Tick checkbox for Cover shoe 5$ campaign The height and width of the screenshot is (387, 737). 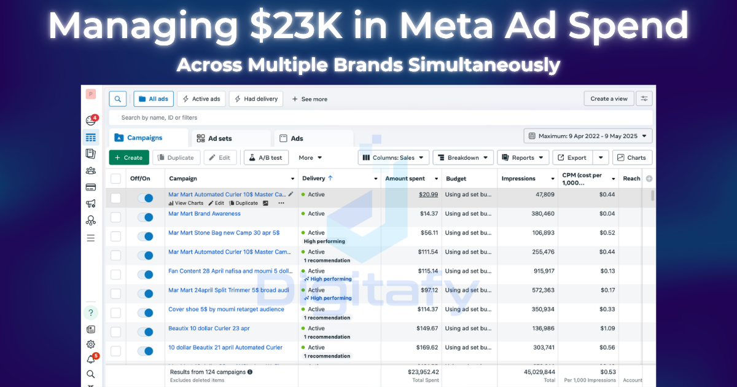(x=116, y=313)
